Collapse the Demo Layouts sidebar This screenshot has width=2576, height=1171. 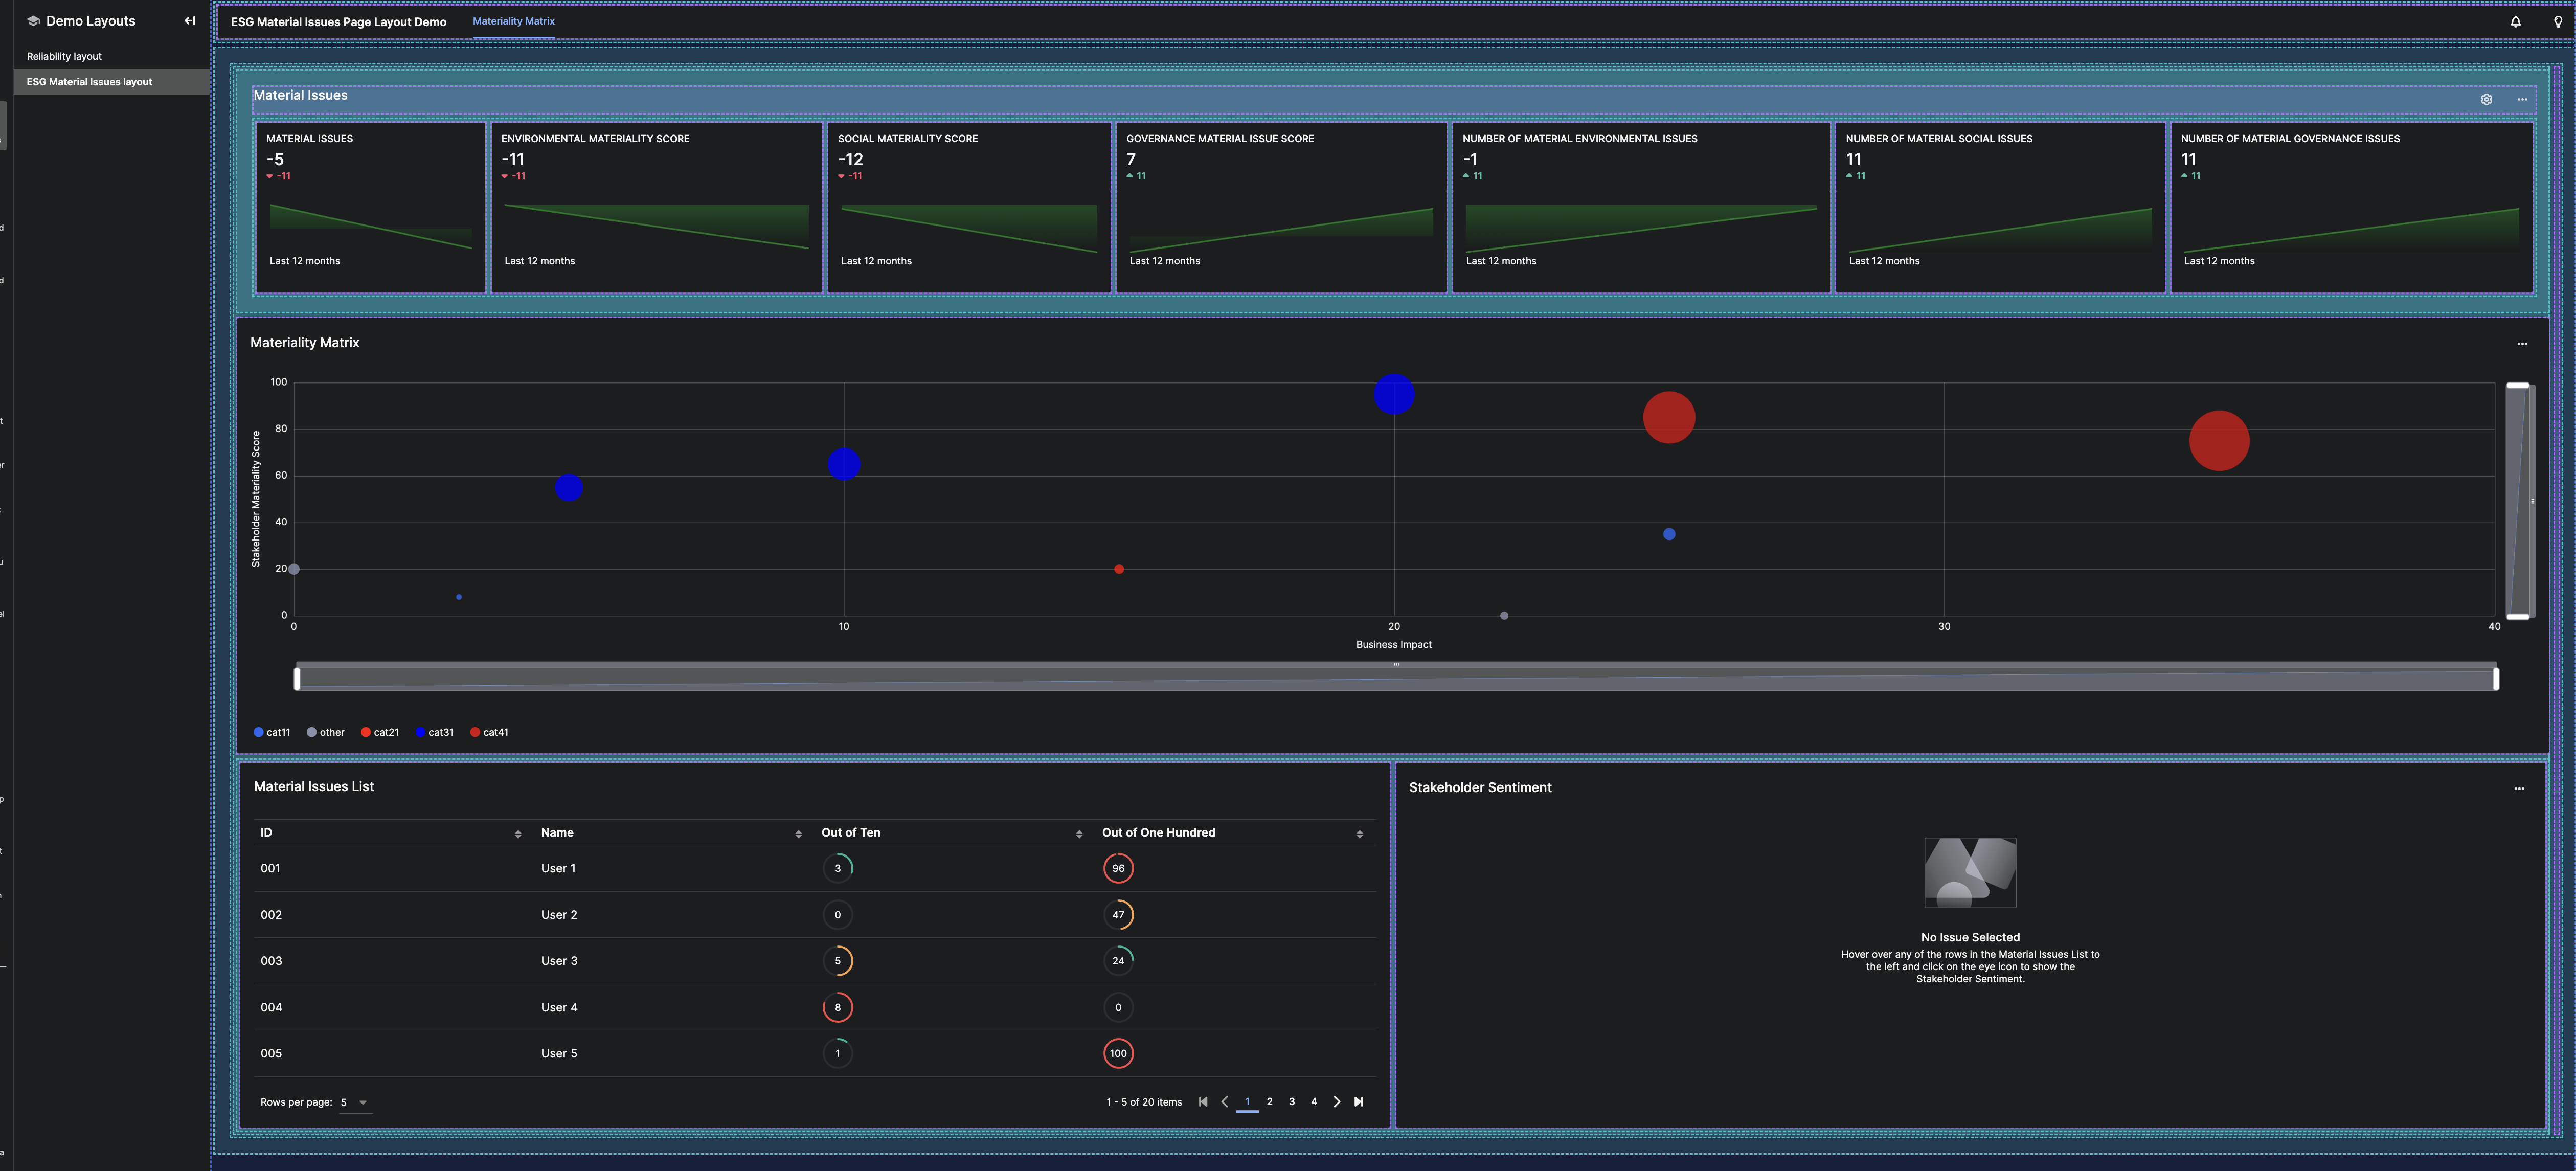coord(190,21)
